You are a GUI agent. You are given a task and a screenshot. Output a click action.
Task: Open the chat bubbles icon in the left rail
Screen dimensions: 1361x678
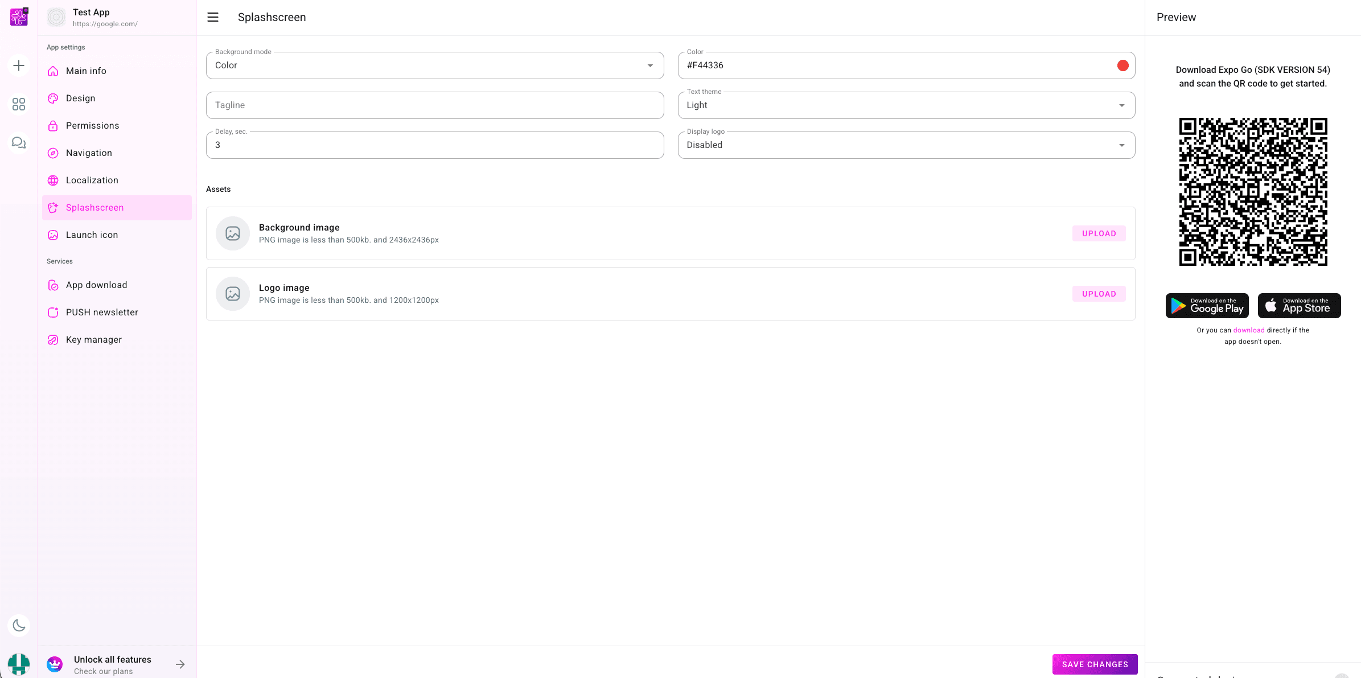tap(19, 142)
